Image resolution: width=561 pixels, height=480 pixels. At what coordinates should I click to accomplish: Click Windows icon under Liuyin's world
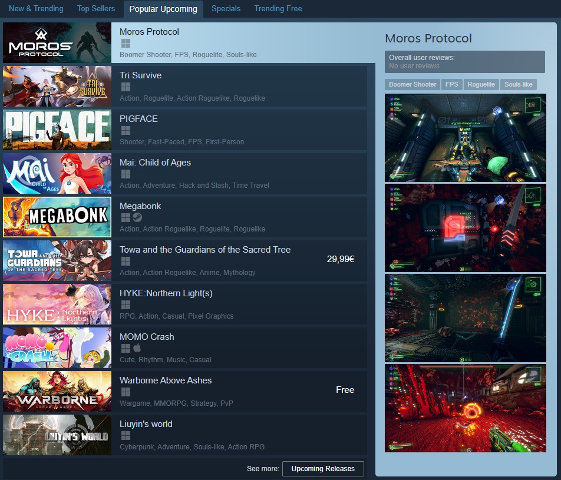click(x=126, y=436)
